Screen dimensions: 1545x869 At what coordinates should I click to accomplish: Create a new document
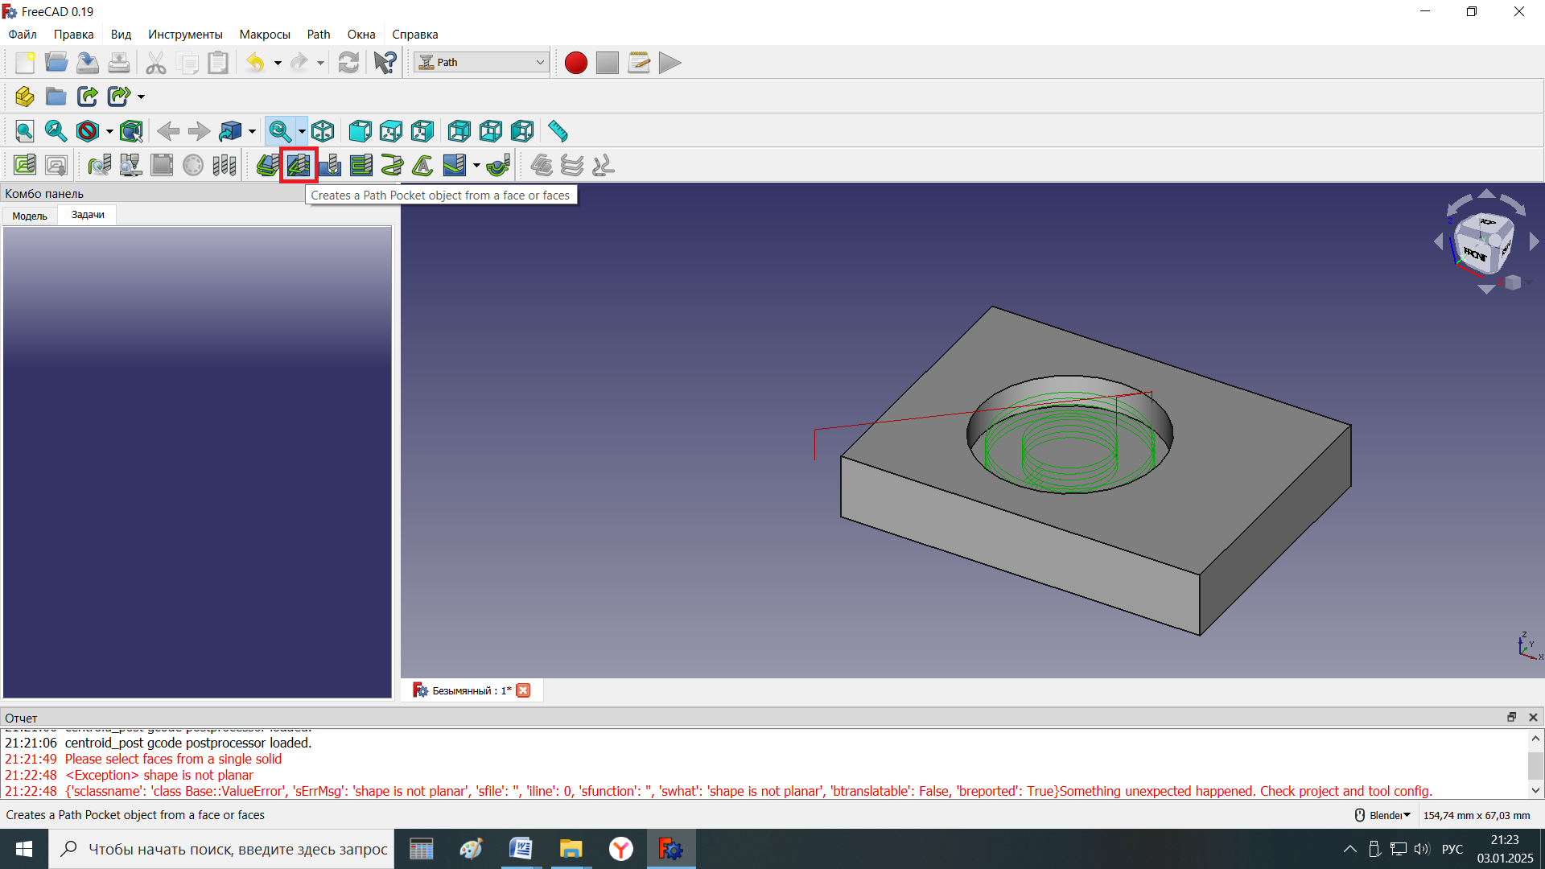click(25, 63)
